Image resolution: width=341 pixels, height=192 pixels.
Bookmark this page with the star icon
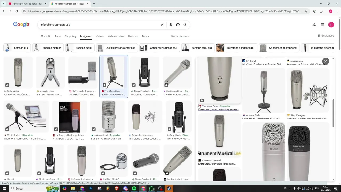[x=306, y=11]
